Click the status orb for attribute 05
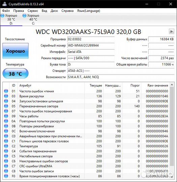 [6, 106]
